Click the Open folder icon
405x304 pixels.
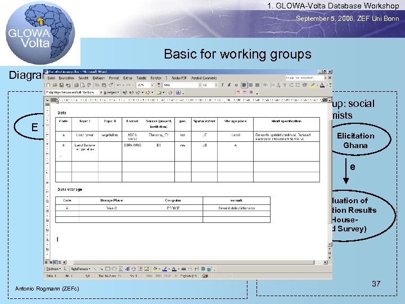point(55,85)
